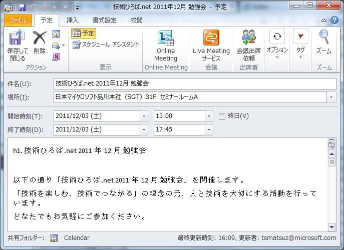The image size is (344, 250).
Task: Save icon in quick access toolbar
Action: (22, 7)
